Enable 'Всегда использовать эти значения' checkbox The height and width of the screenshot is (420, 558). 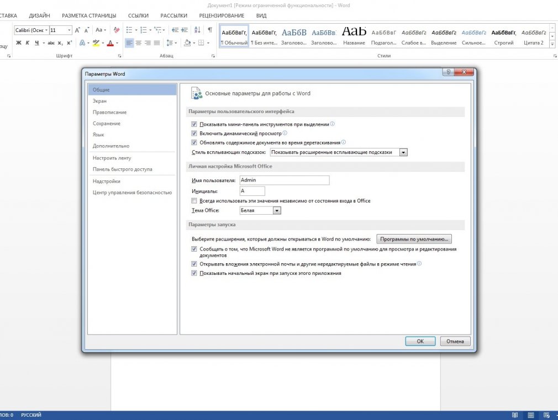click(x=194, y=201)
